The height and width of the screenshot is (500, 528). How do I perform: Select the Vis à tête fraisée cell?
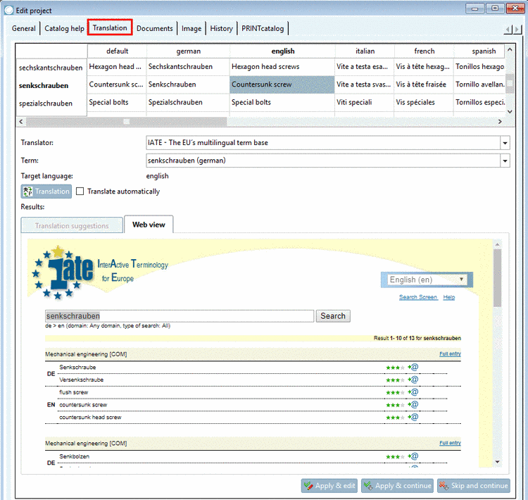pos(424,85)
